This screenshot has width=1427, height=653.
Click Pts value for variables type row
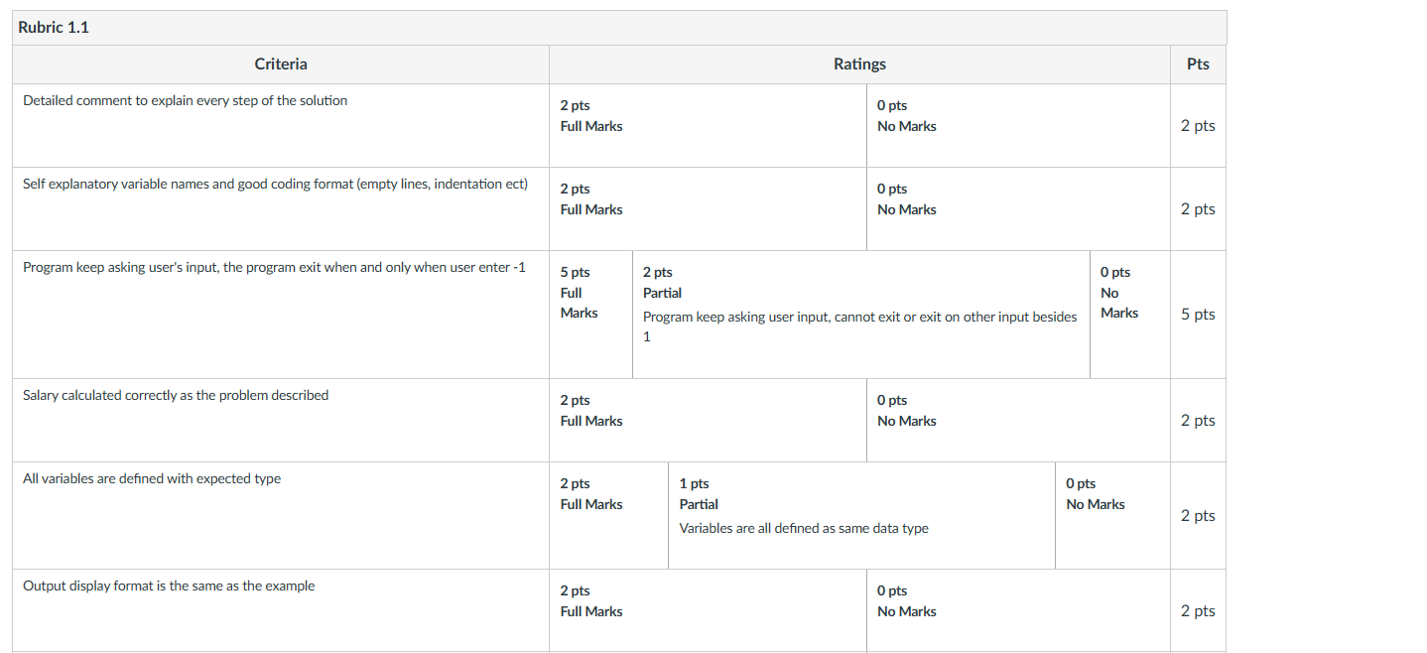click(1198, 516)
